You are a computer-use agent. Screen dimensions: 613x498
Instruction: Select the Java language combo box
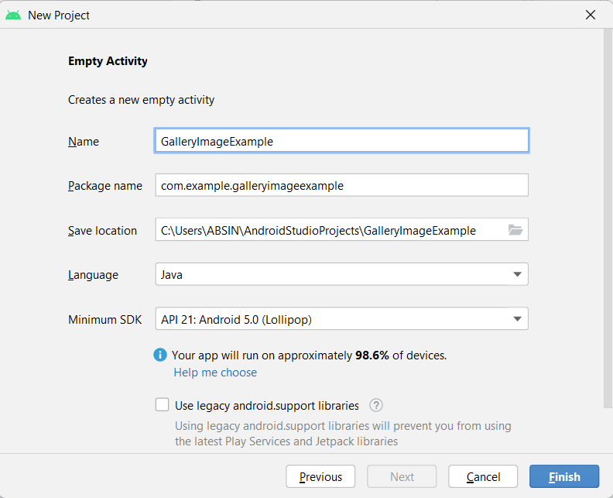click(x=333, y=275)
